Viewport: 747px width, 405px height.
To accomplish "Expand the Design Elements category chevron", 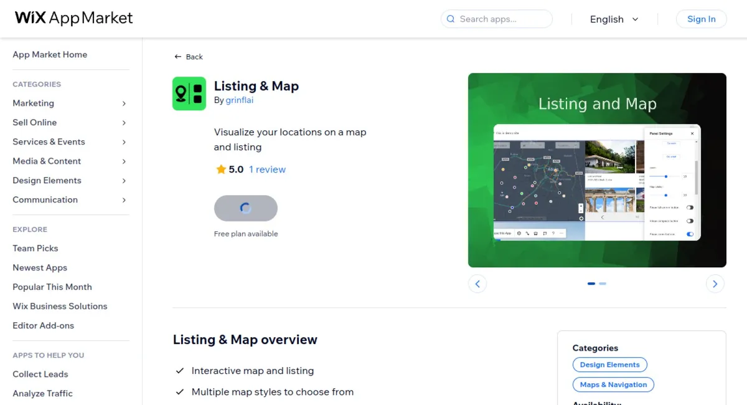I will pos(124,181).
